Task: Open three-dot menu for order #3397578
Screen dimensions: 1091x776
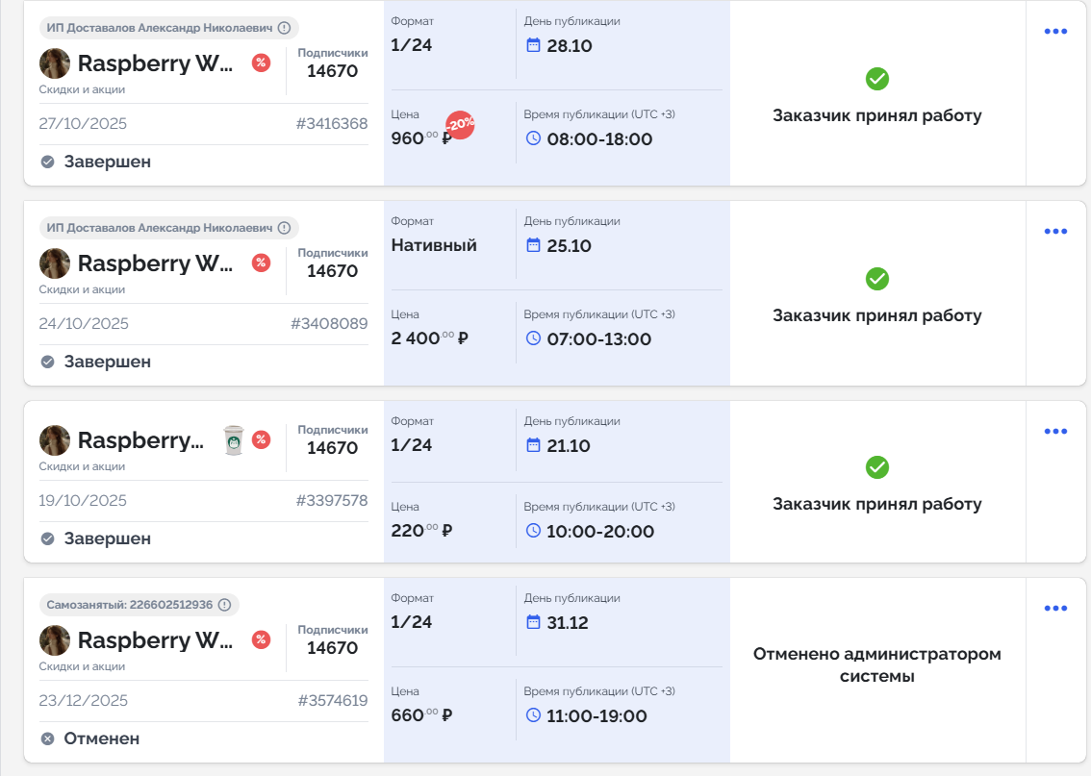Action: 1055,432
